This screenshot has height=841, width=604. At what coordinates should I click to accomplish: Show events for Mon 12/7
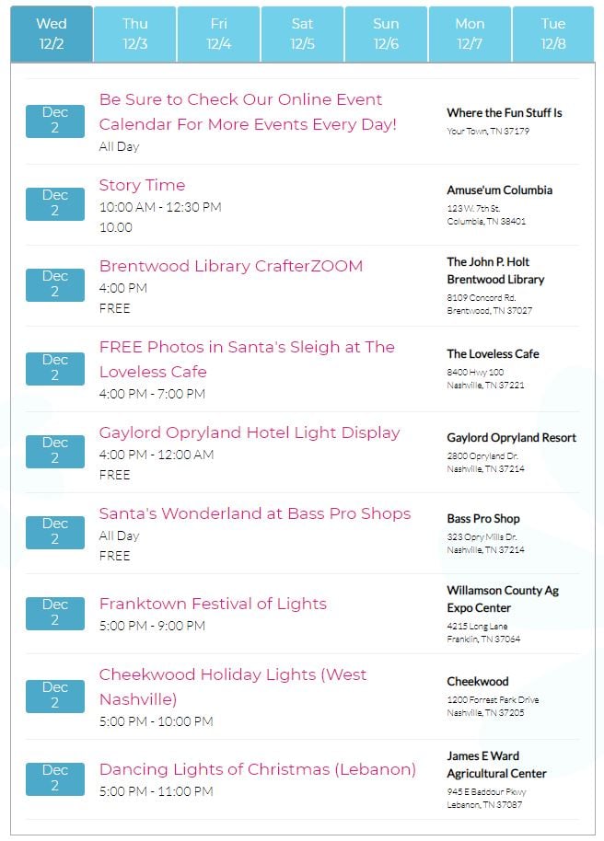(x=470, y=34)
